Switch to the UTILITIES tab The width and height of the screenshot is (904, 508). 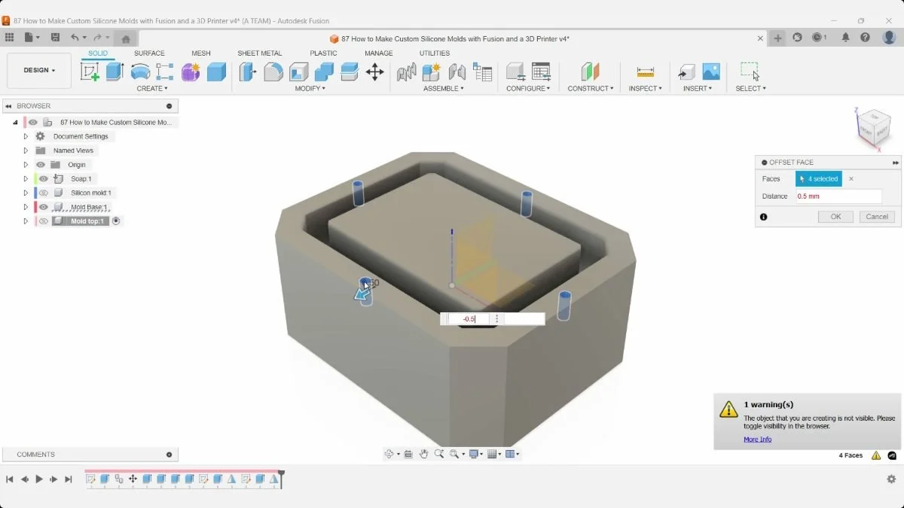[435, 53]
